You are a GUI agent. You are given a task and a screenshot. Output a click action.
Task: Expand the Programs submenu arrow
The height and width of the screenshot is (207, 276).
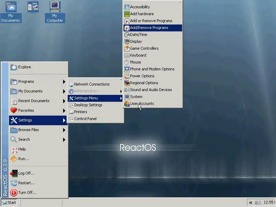pos(64,82)
